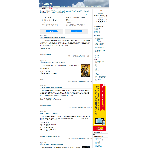Viewport: 148px width, 148px height.
Task: Click the ad info icon atop the yellow banner
Action: coord(105,85)
